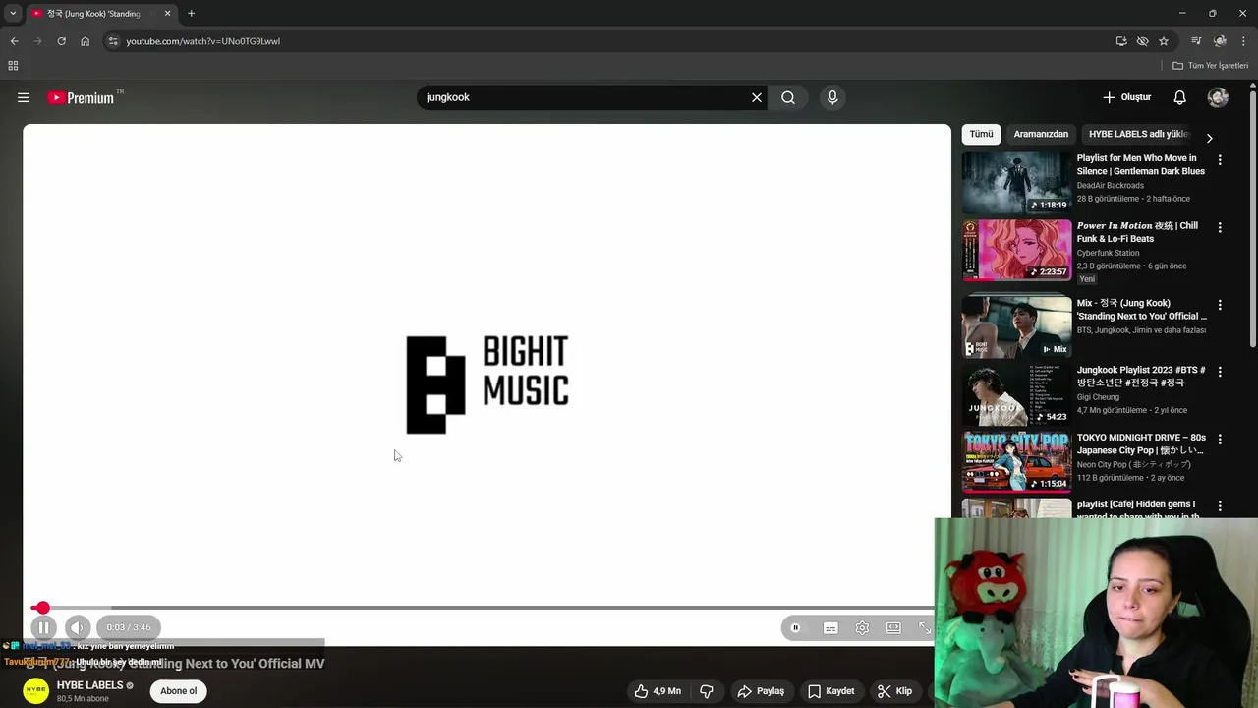1258x708 pixels.
Task: Open the HYBE LABELS channel name link
Action: click(x=89, y=685)
